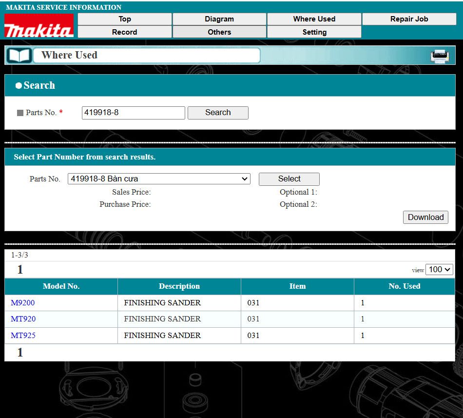Open the Others menu
The height and width of the screenshot is (418, 463).
point(219,32)
